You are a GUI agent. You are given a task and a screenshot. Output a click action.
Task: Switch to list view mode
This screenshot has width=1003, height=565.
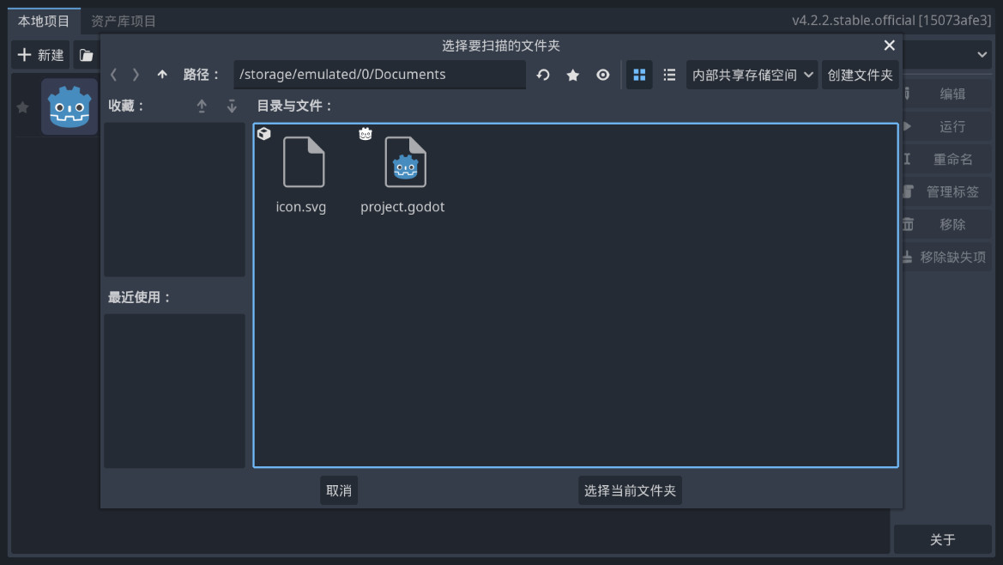[669, 75]
